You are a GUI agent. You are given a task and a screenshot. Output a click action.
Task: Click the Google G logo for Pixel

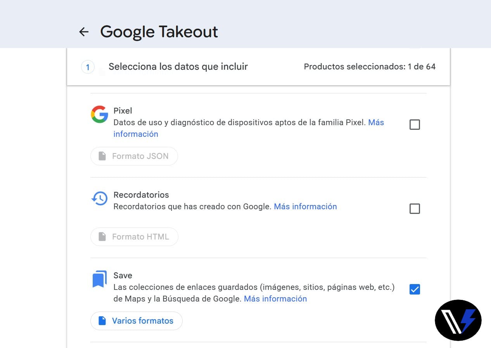coord(99,114)
